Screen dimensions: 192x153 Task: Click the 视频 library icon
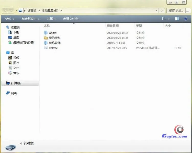pyautogui.click(x=10, y=58)
